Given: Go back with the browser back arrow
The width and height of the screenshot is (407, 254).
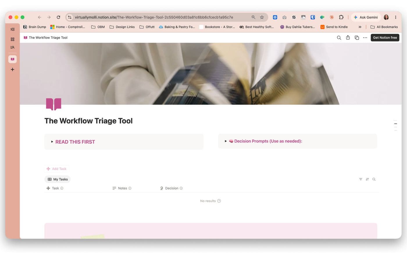Looking at the screenshot, I should [40, 17].
